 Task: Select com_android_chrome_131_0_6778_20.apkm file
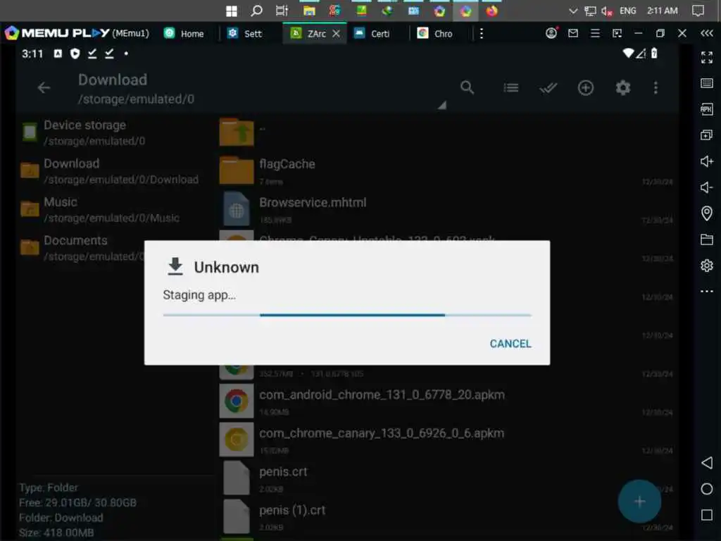pos(446,401)
